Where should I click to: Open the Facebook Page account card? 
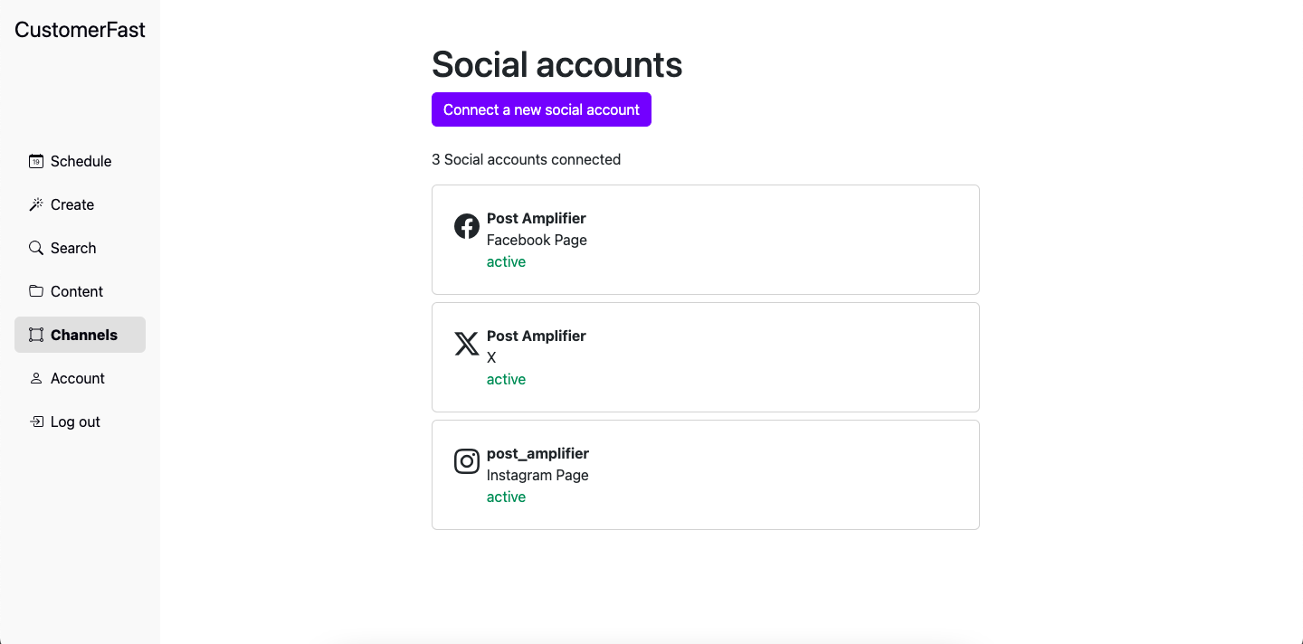(x=705, y=240)
